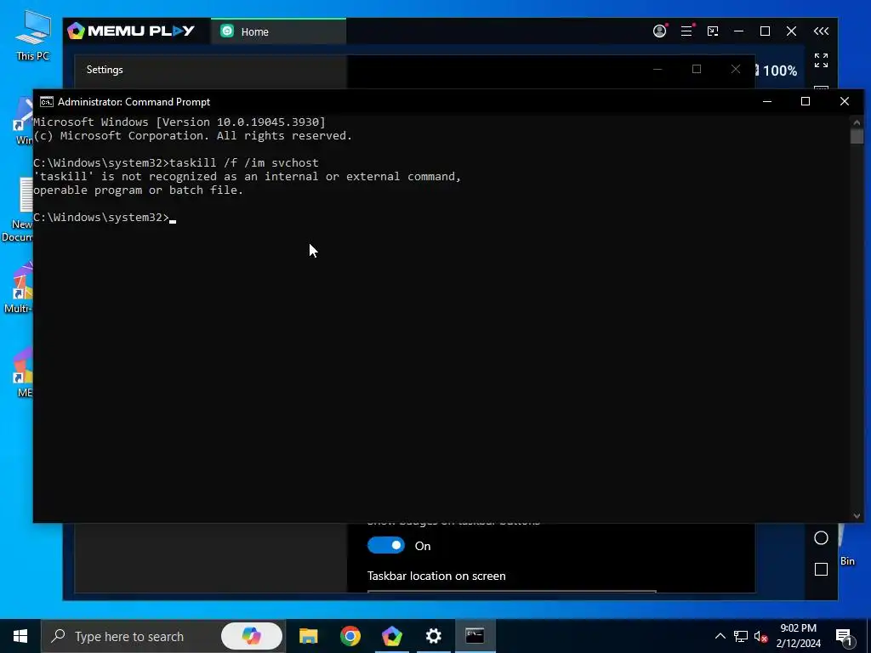This screenshot has height=653, width=871.
Task: Select the Home tab in MEmu
Action: (x=278, y=31)
